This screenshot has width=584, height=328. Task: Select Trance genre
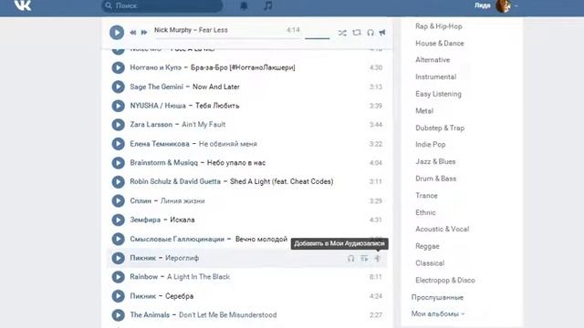(426, 196)
